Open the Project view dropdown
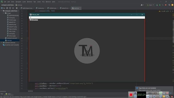 3,8
